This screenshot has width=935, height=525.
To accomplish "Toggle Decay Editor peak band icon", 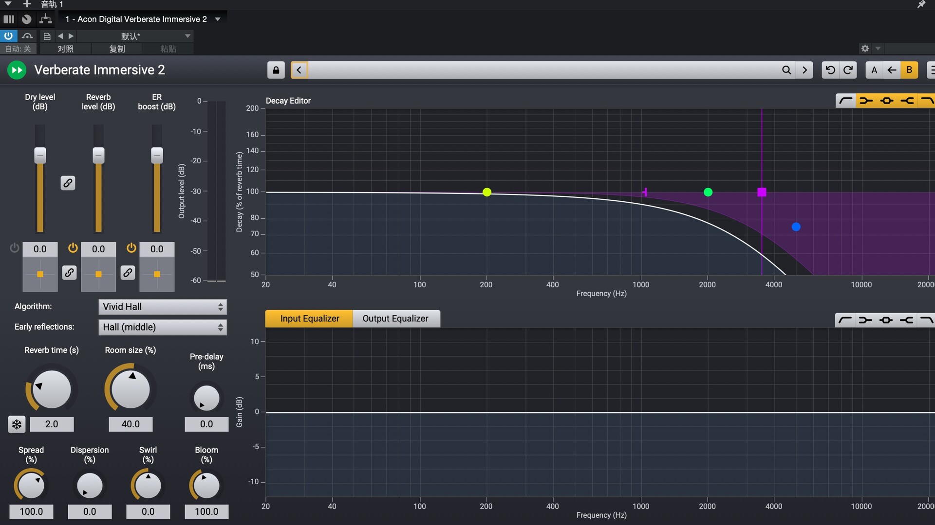I will coord(887,101).
